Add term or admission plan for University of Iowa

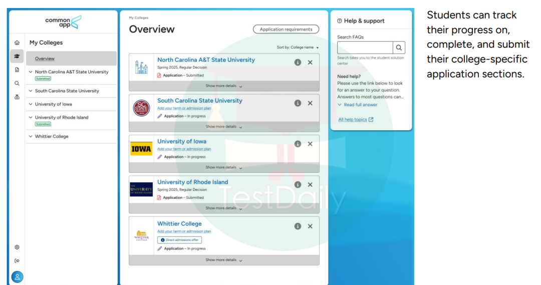tap(184, 149)
